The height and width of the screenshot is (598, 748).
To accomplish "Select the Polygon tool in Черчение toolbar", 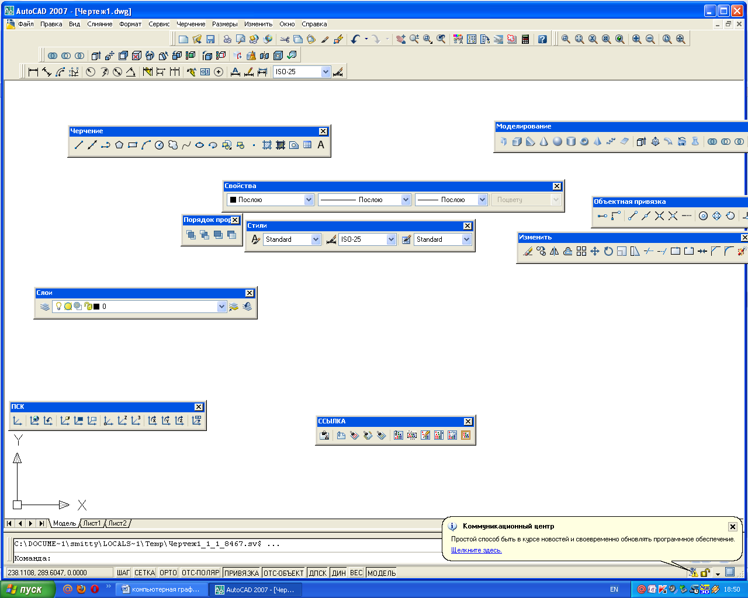I will 119,145.
